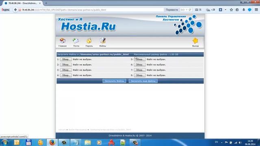
Task: Click the Загрузить еще файлы button
Action: point(143,81)
